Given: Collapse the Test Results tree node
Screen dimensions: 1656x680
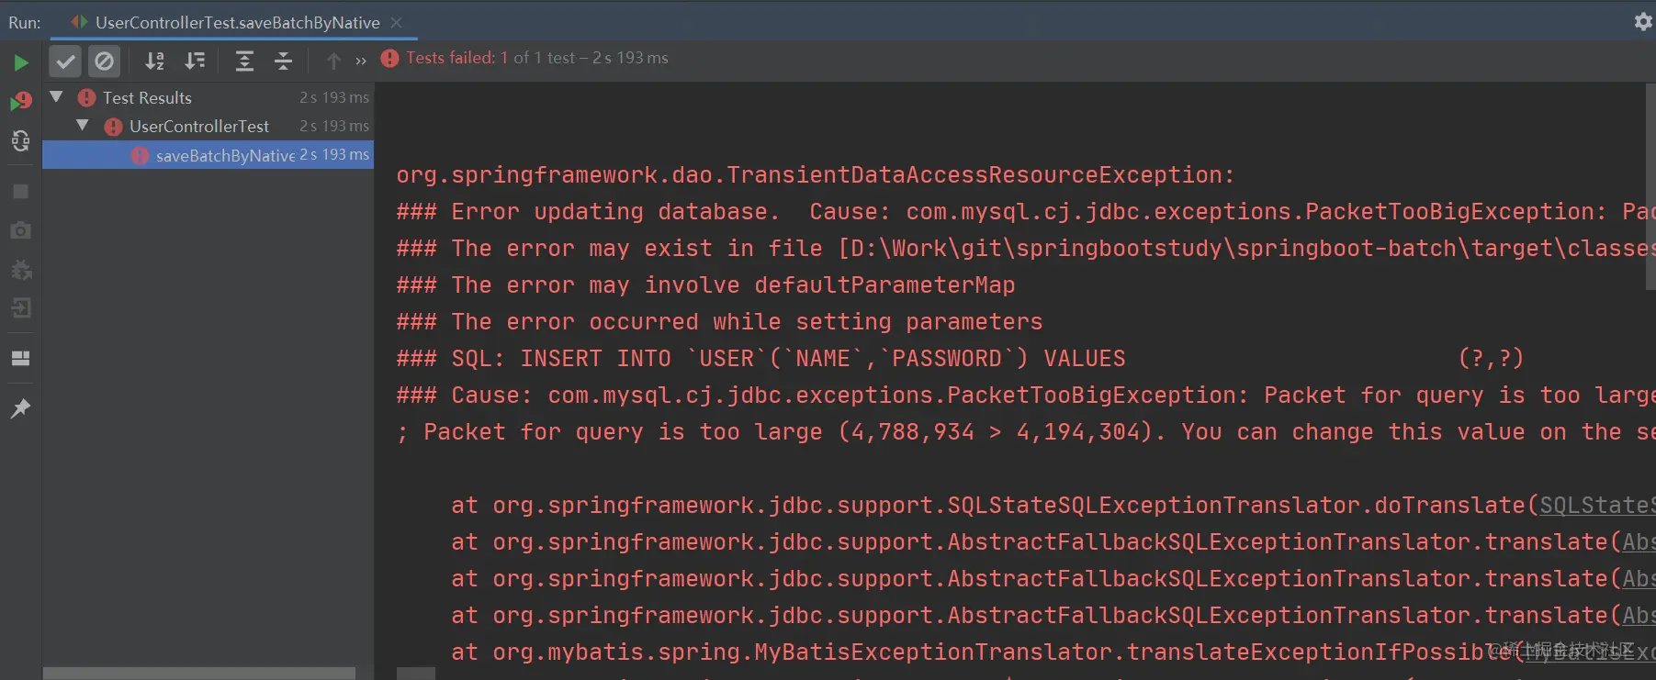Looking at the screenshot, I should coord(56,96).
